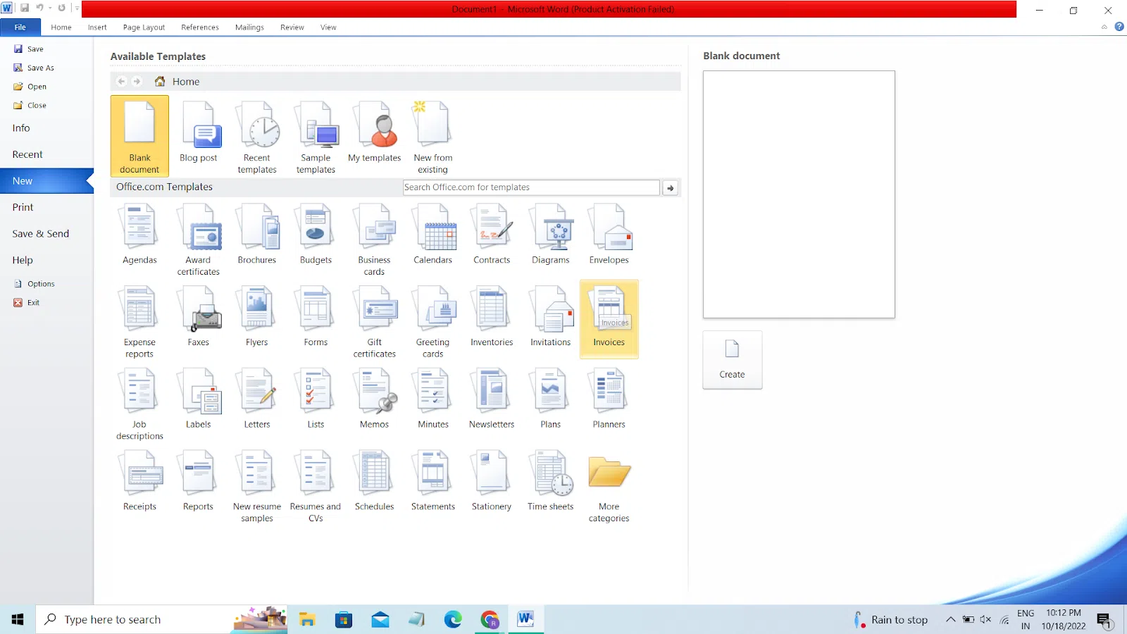
Task: Open the Newsletters template category
Action: coord(492,399)
